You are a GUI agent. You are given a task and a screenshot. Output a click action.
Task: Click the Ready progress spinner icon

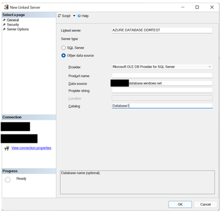point(8,179)
